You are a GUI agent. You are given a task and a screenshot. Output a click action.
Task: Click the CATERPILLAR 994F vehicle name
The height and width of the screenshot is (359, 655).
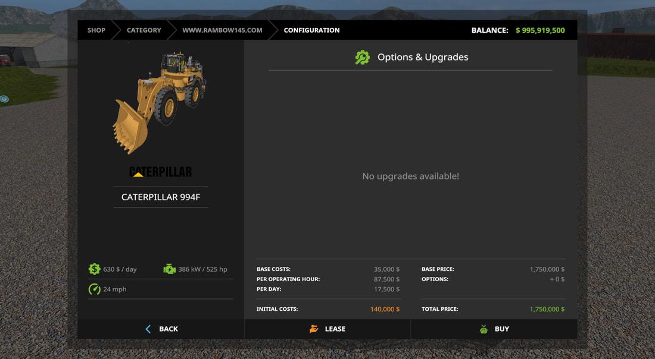coord(161,197)
